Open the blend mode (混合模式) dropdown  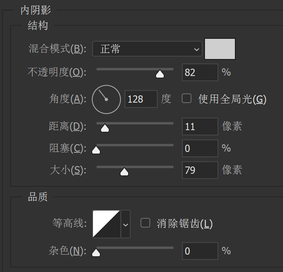(147, 49)
